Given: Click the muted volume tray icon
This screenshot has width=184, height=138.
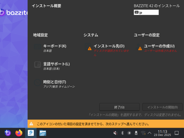Looking at the screenshot, I should pyautogui.click(x=115, y=133).
